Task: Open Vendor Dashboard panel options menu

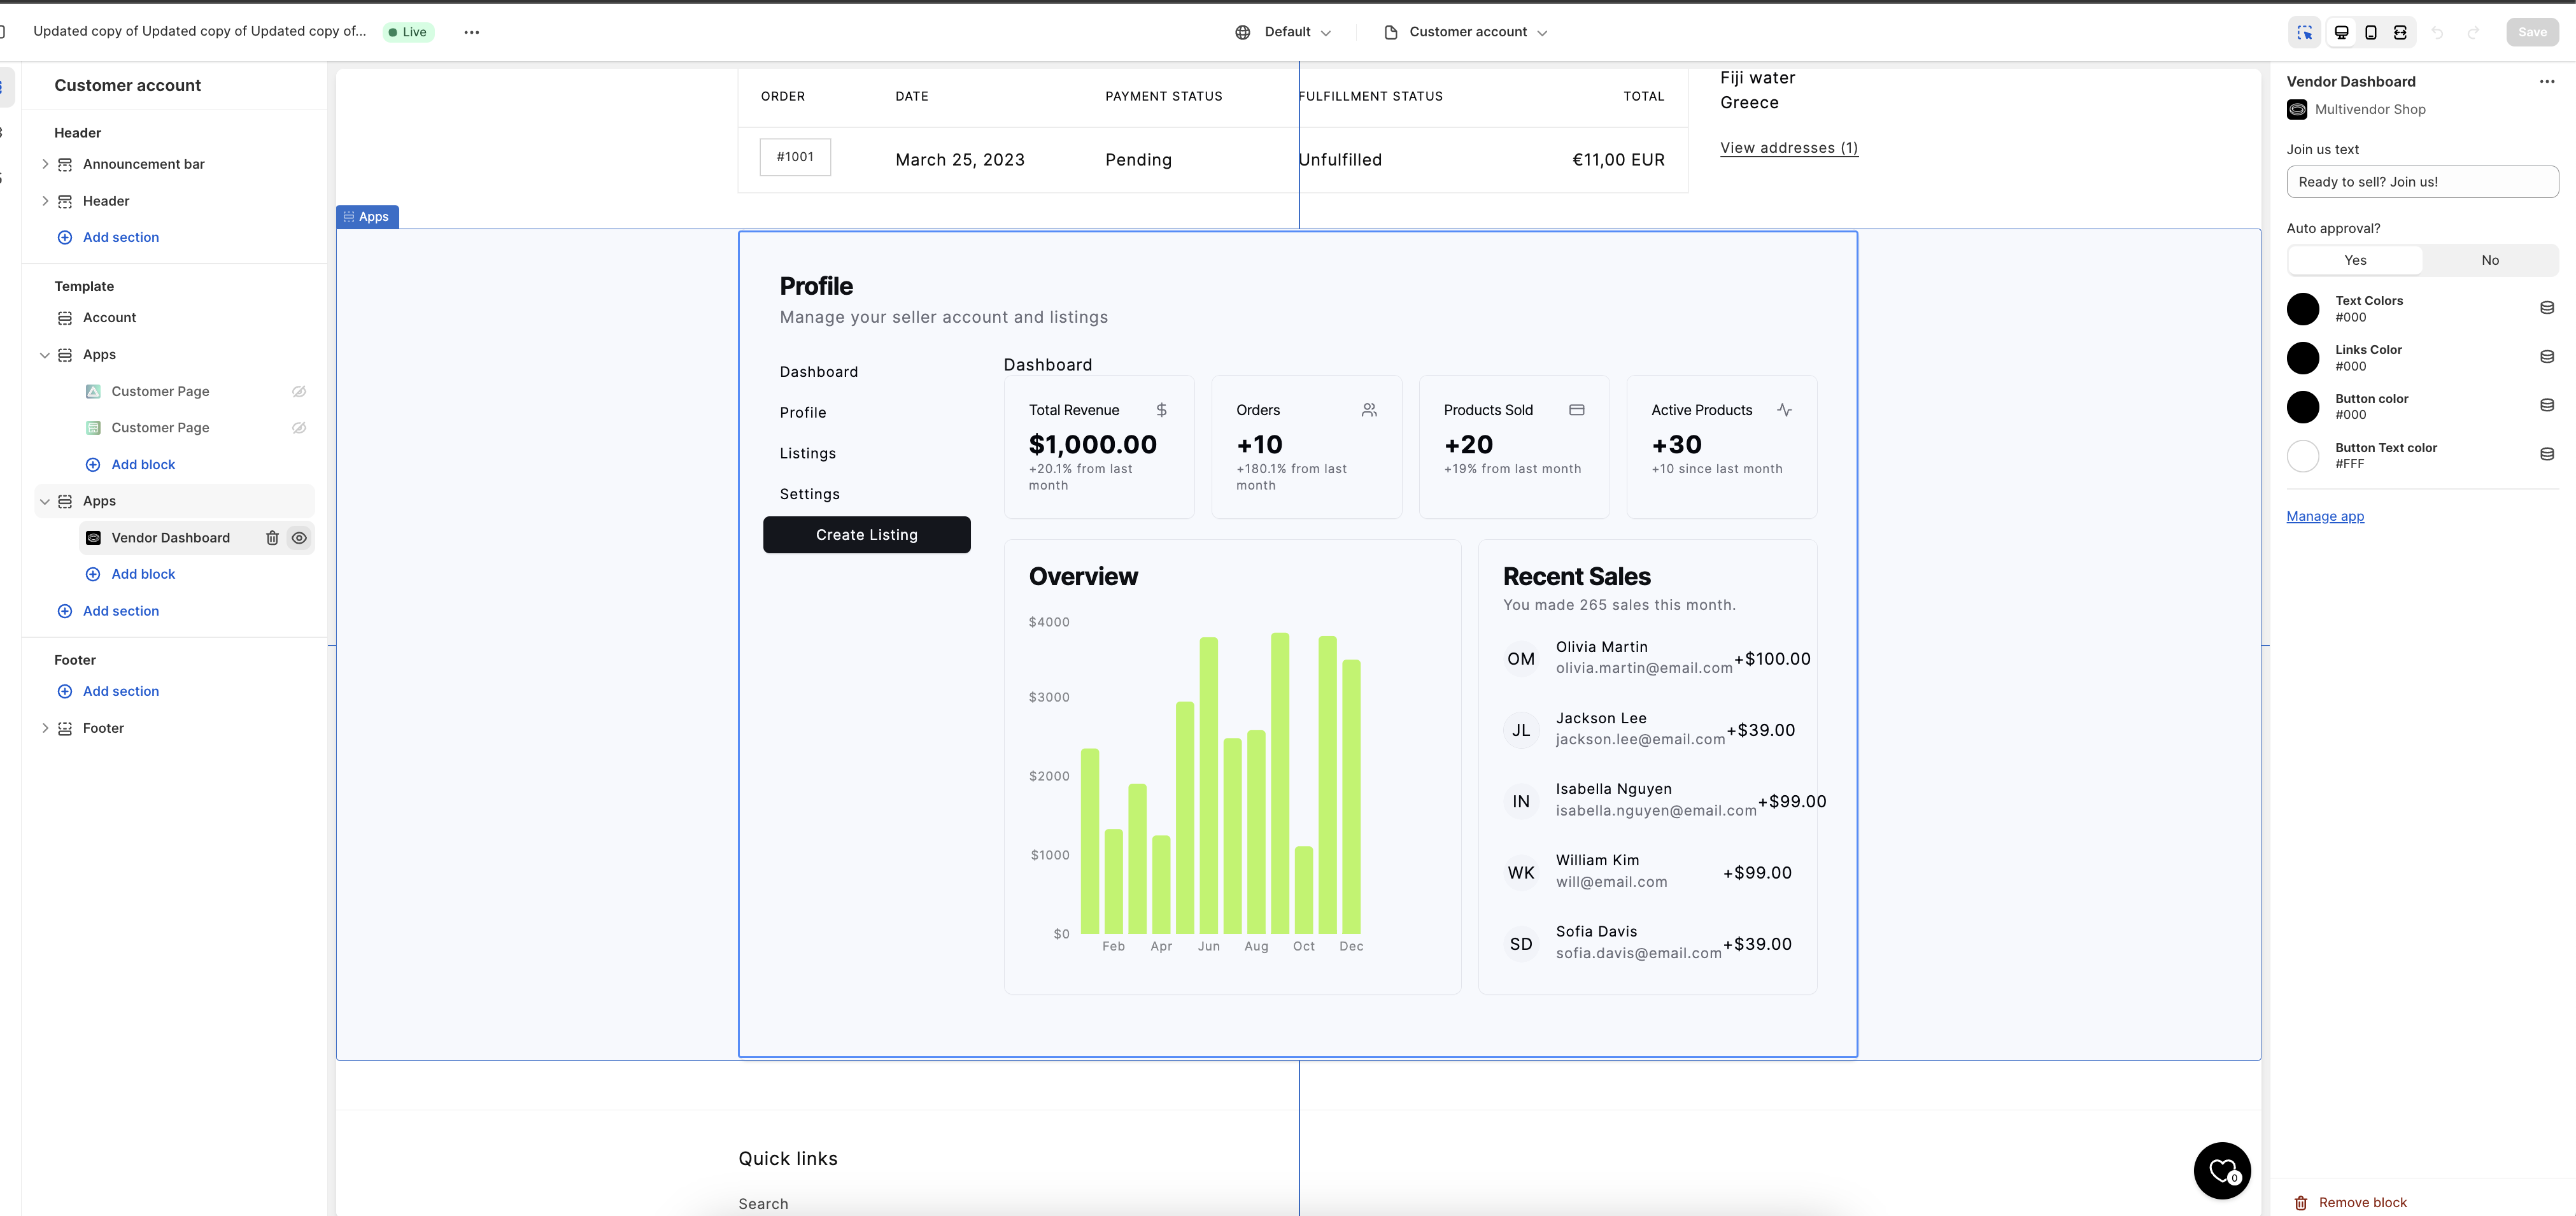Action: [2547, 81]
